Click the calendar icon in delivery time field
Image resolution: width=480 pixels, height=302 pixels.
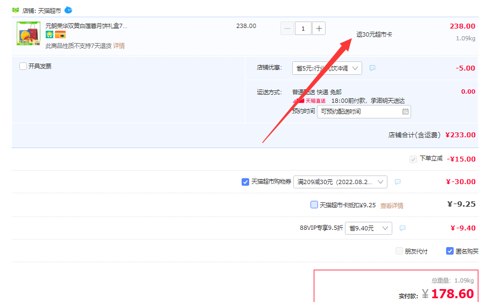(x=405, y=111)
